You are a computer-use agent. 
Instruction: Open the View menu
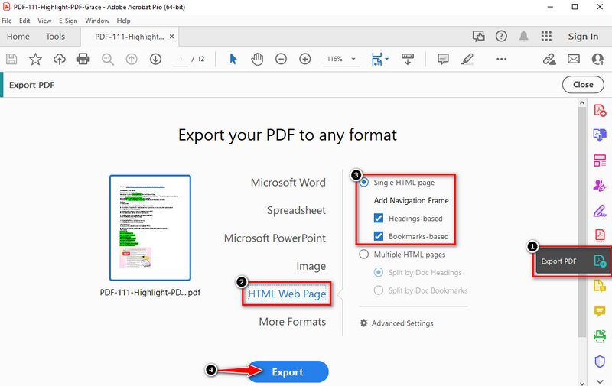(44, 21)
